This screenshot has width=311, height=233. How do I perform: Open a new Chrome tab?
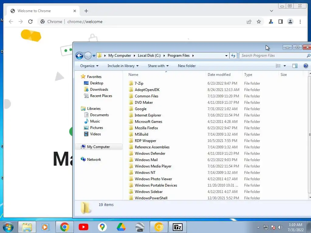86,11
